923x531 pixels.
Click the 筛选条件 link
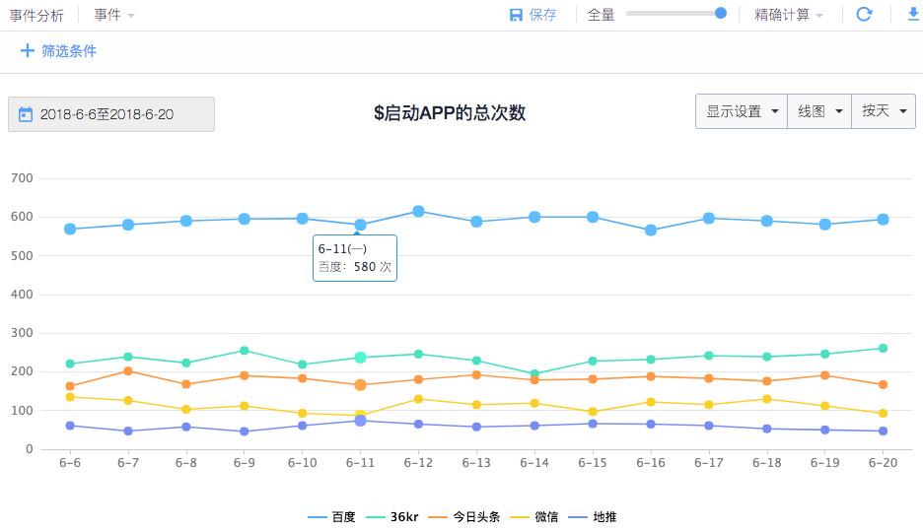pos(69,51)
